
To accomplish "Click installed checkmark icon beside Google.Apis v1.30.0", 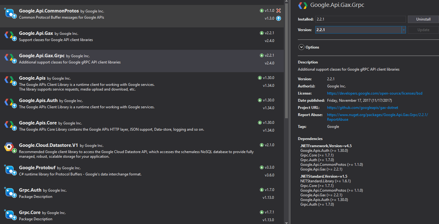I will point(260,78).
